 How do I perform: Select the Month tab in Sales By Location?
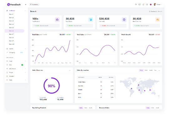point(151,70)
